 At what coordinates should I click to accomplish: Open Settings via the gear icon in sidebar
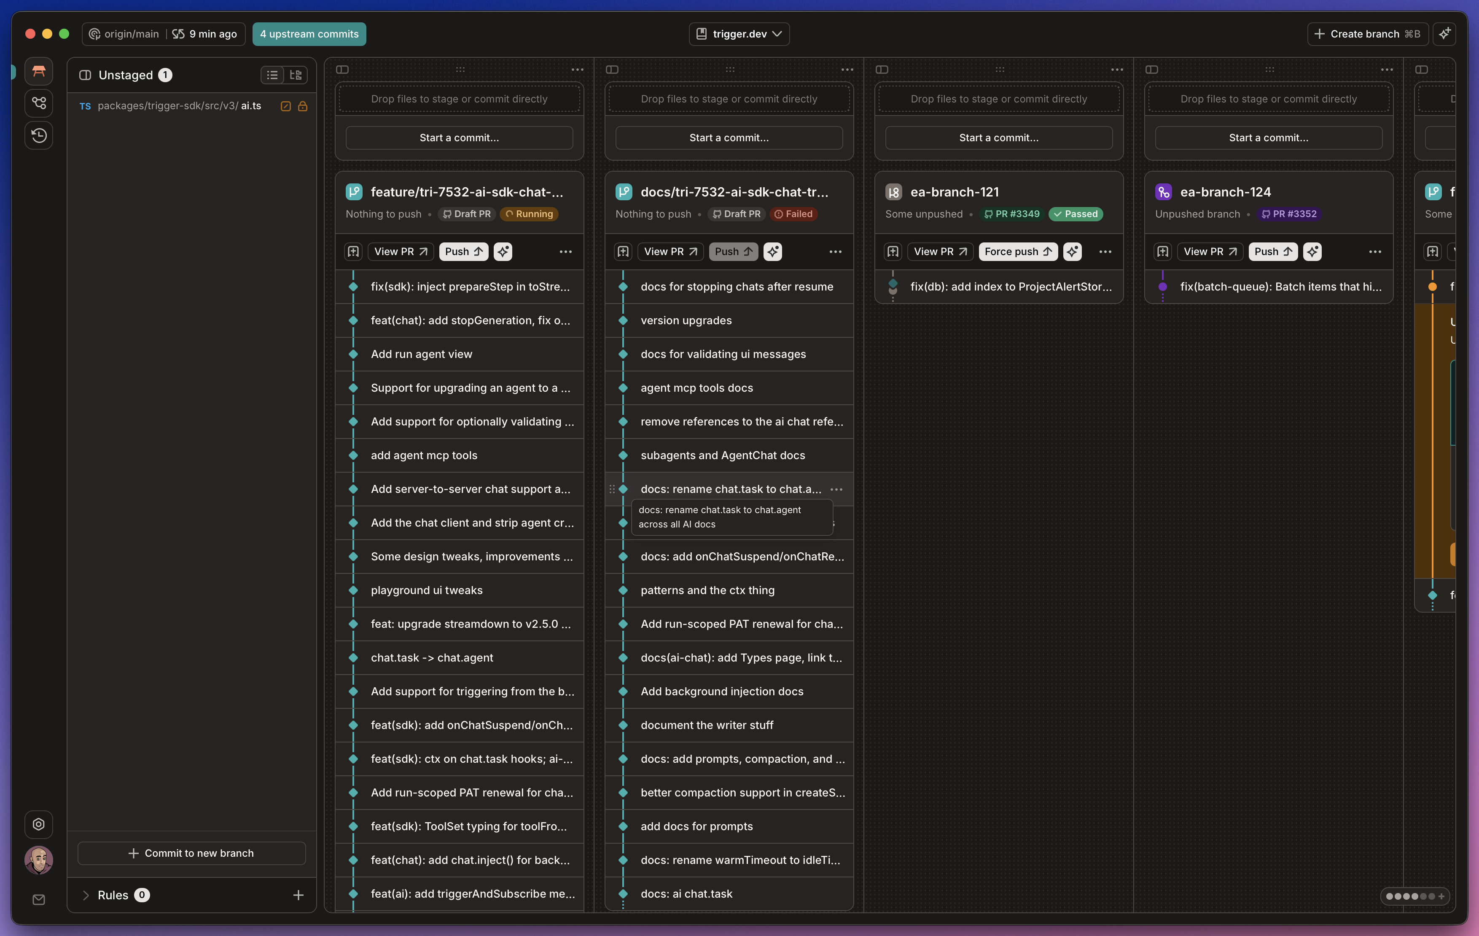point(38,824)
